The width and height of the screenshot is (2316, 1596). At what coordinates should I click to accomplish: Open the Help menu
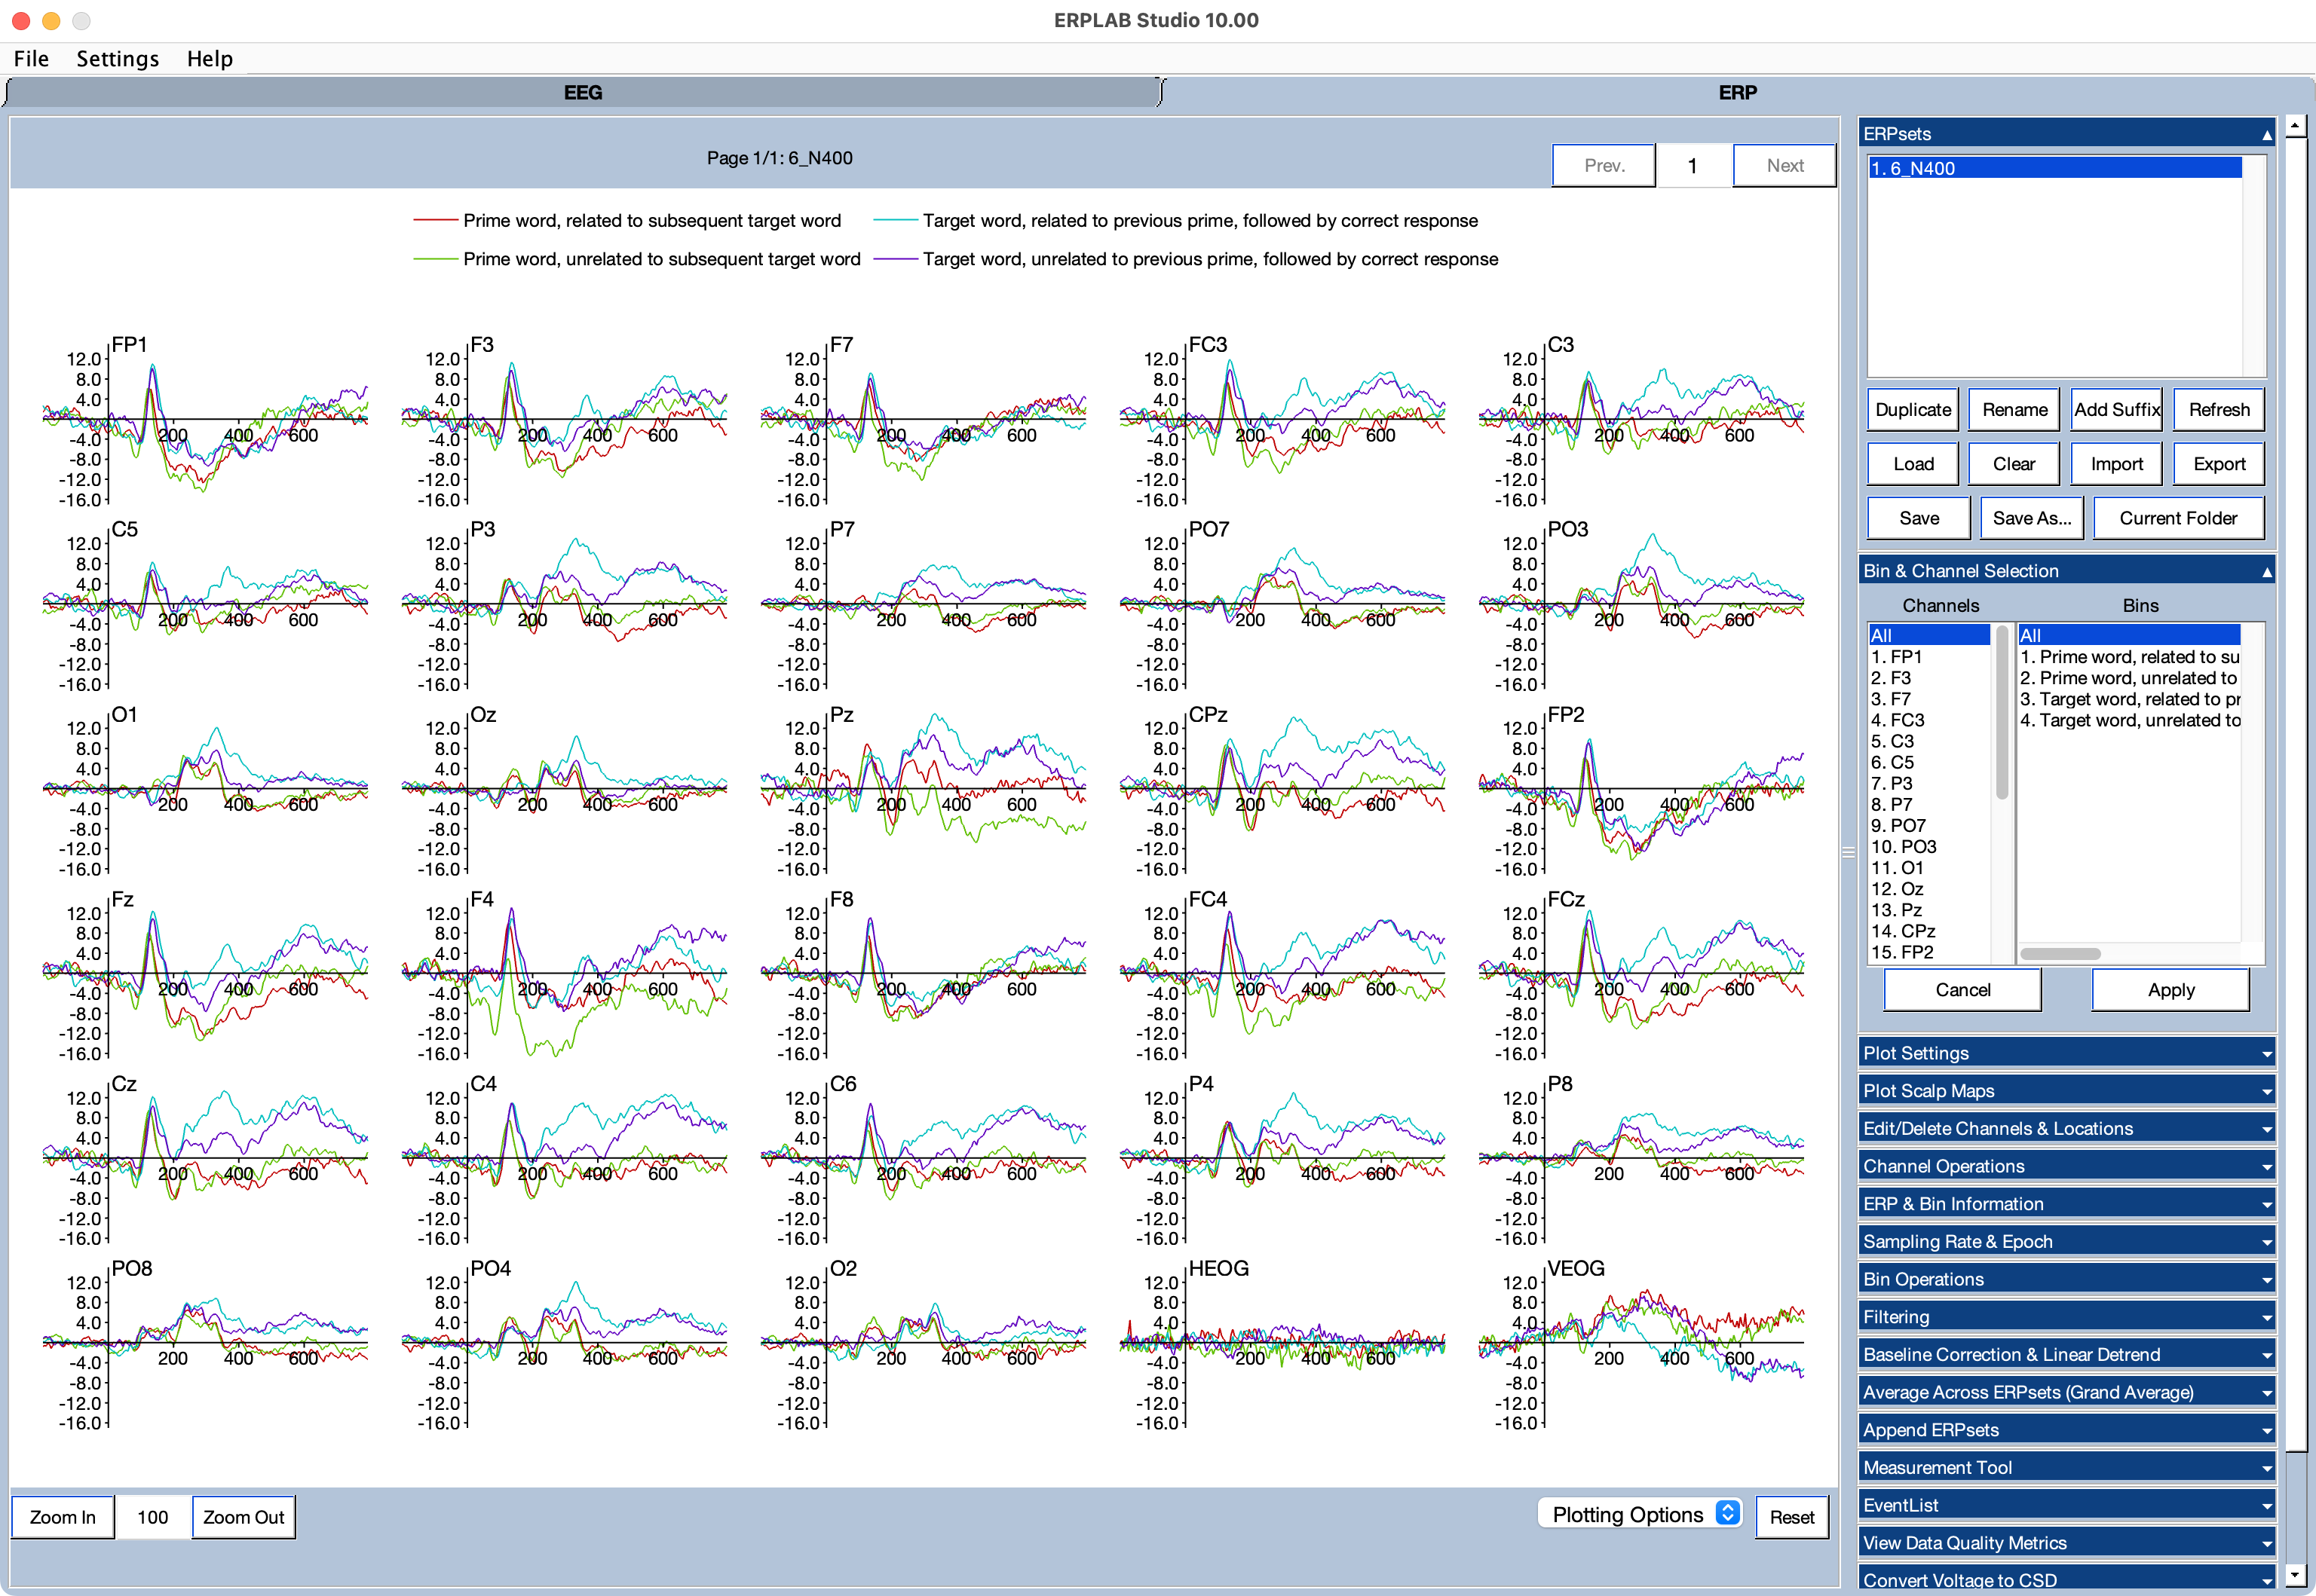pos(209,58)
